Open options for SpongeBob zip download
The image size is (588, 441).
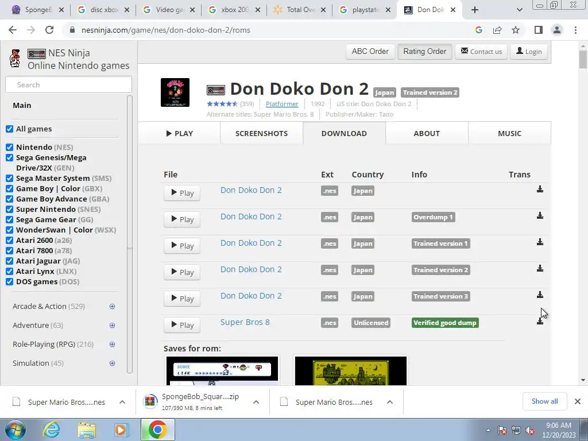(256, 402)
